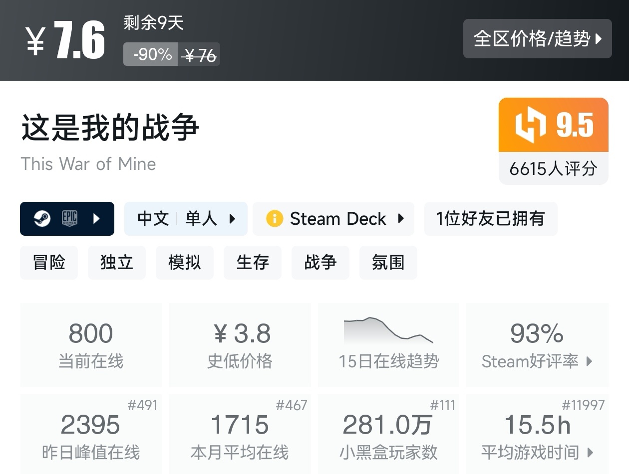Click the 15.5h 平均游戏时间 stat

537,434
